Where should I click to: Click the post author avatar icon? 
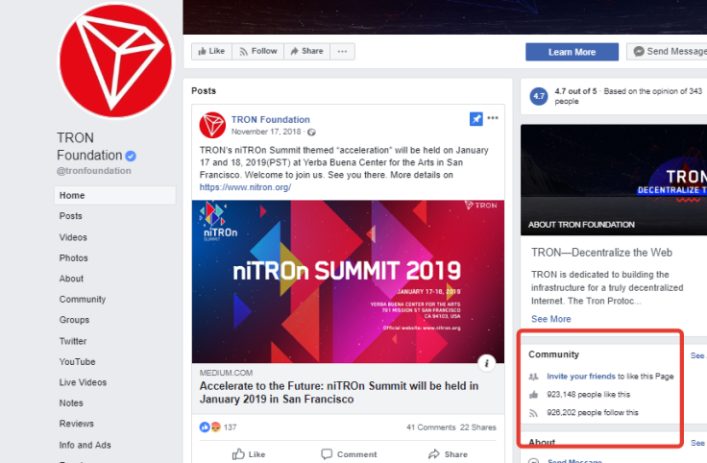pyautogui.click(x=212, y=125)
